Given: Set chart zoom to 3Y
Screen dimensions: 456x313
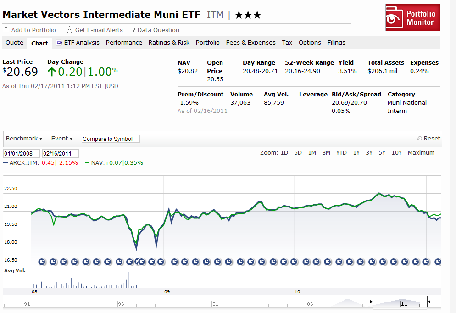Looking at the screenshot, I should (369, 153).
